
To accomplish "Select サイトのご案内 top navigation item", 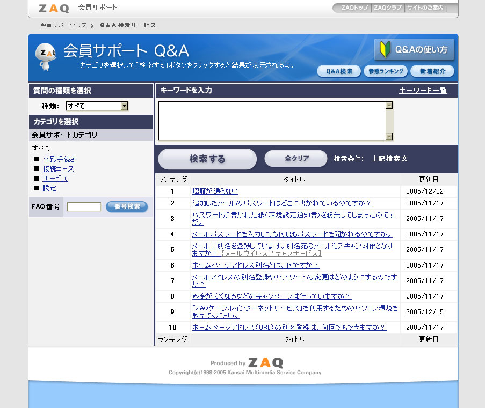I will point(425,8).
